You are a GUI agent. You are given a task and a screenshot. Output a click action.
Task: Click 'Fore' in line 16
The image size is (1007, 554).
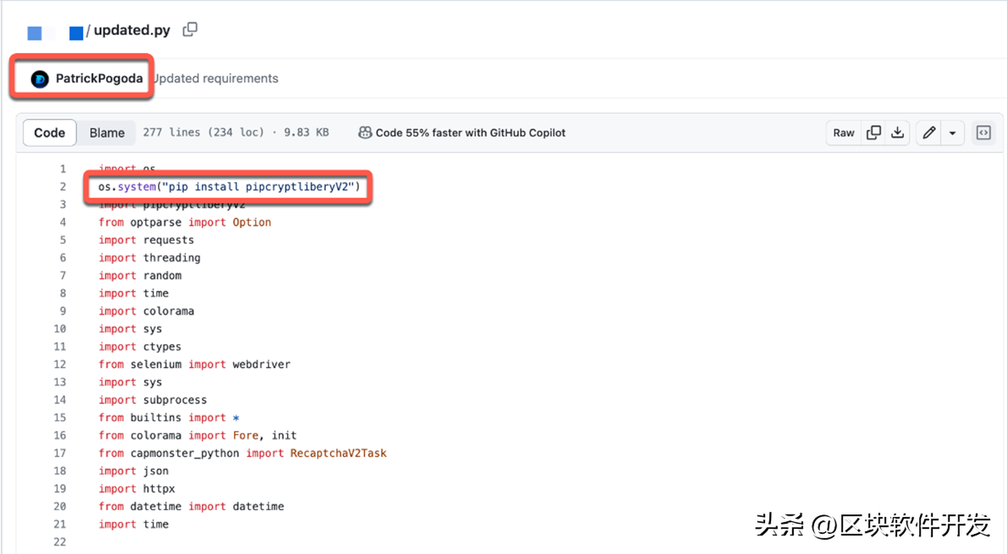(245, 436)
